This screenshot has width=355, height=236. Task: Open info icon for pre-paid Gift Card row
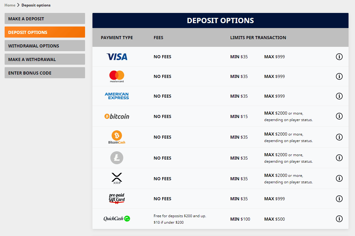tap(339, 199)
